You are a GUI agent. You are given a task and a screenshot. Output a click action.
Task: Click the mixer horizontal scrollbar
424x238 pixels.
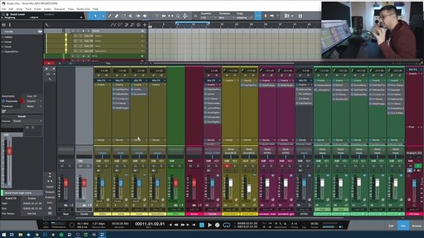click(x=209, y=218)
